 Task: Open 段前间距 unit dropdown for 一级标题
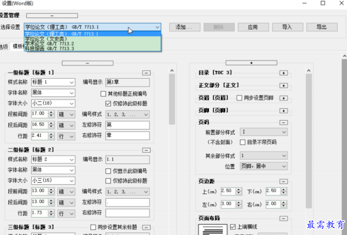click(x=66, y=115)
